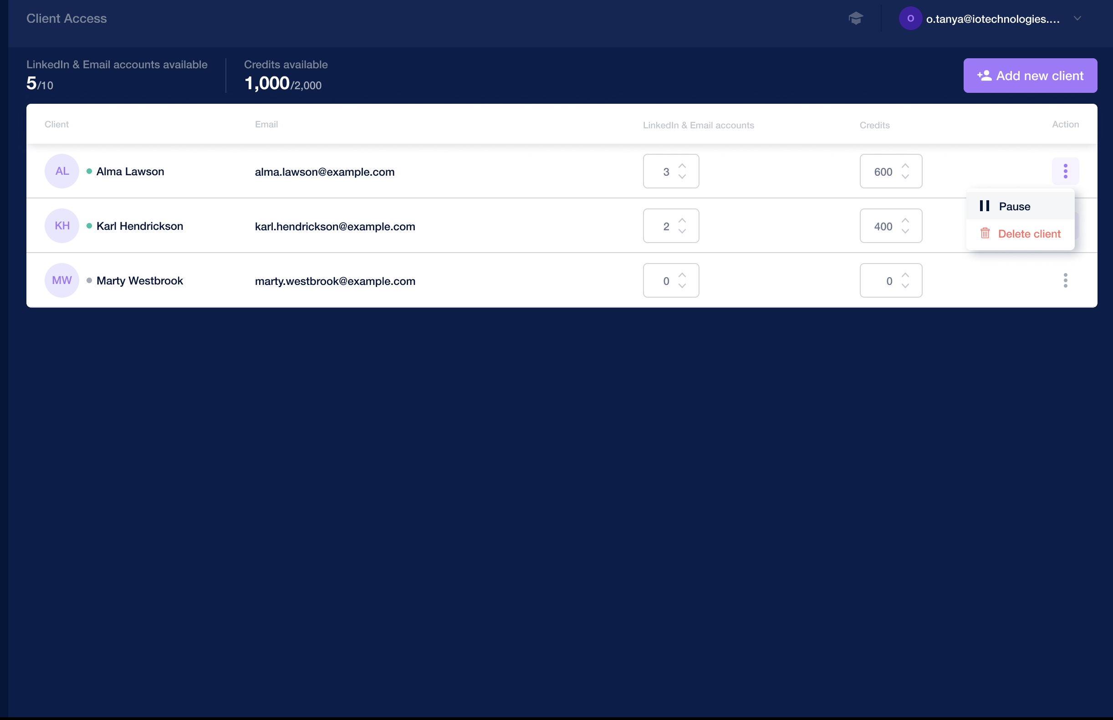Decrease Karl Hendrickson's credits value
Image resolution: width=1113 pixels, height=720 pixels.
pos(905,231)
